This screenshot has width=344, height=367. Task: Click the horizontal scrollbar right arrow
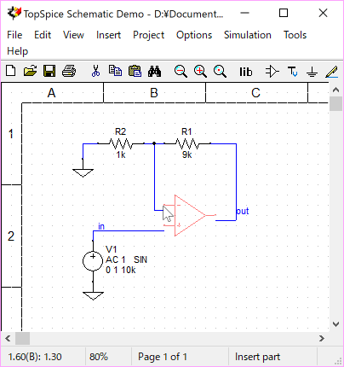[x=322, y=338]
